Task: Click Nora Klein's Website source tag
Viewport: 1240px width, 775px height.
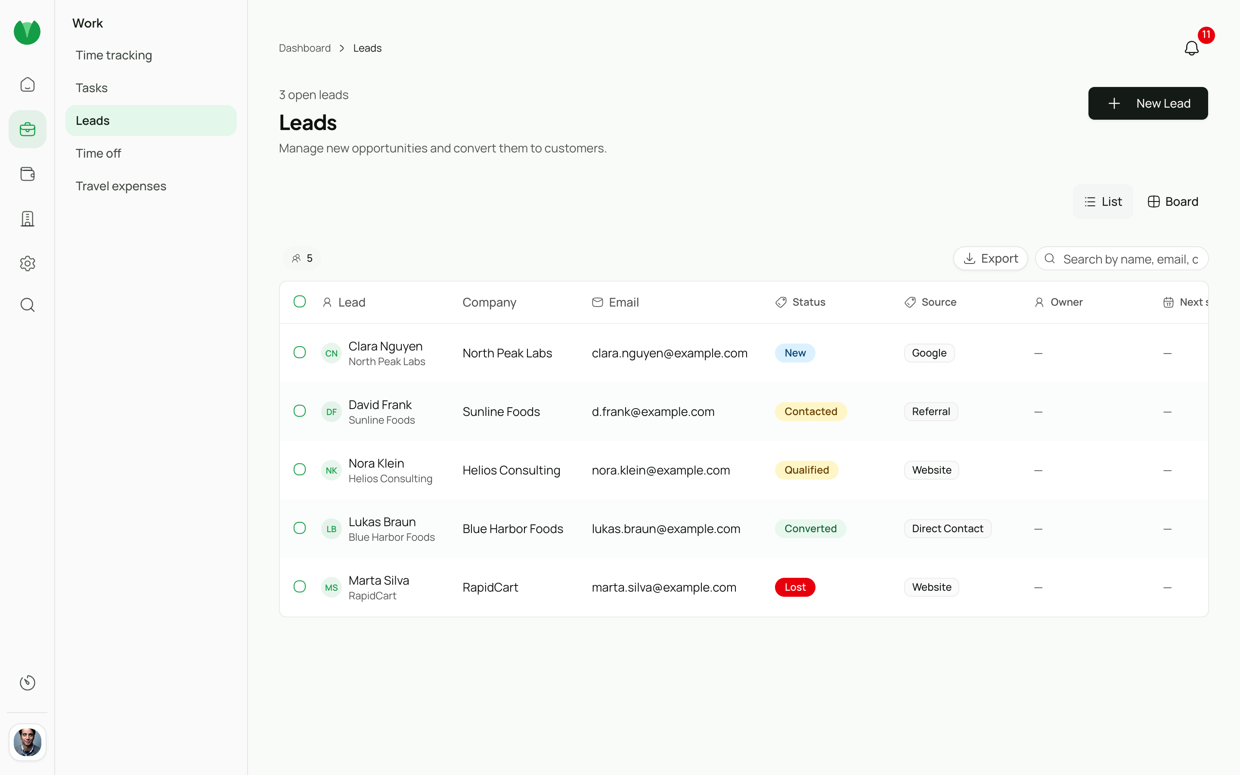Action: click(x=932, y=470)
